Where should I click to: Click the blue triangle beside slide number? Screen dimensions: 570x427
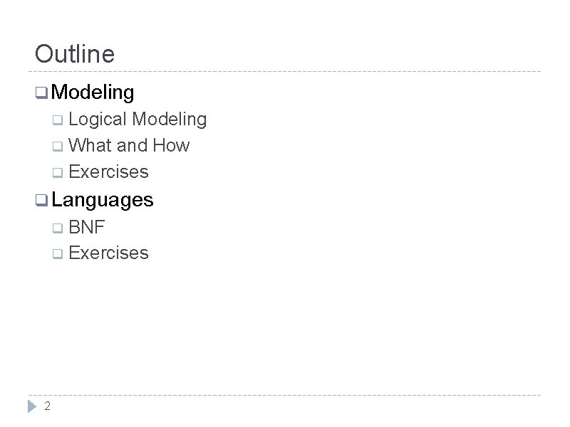[33, 406]
